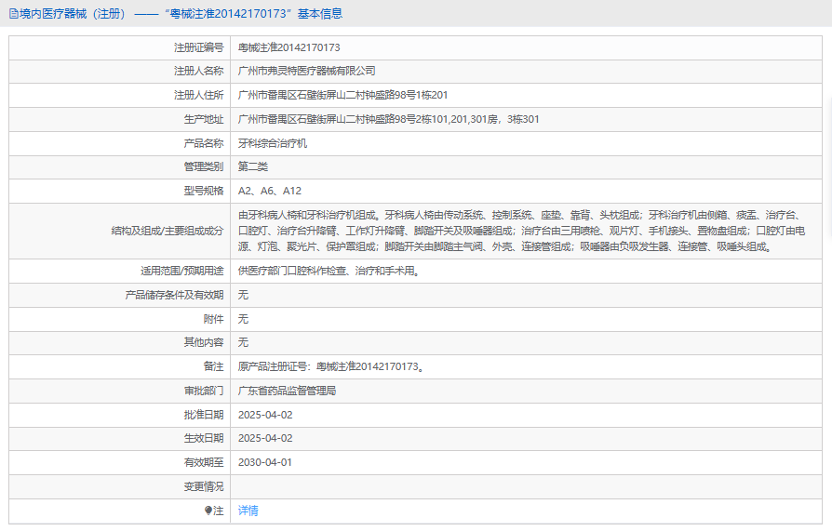This screenshot has height=531, width=832.
Task: Click the 产品名称 label cell
Action: click(x=120, y=143)
